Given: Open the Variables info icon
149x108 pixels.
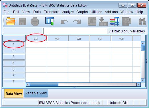Looking at the screenshot, I should (115, 21).
